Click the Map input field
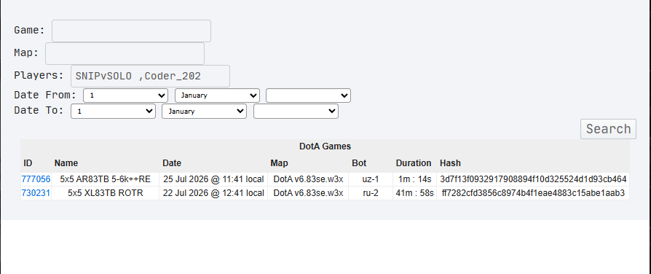The height and width of the screenshot is (274, 651). 125,53
